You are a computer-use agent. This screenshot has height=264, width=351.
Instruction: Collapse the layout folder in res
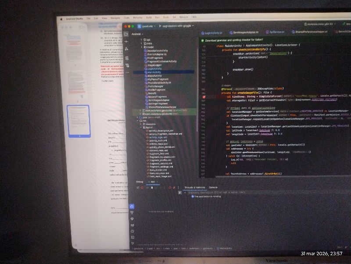tap(141, 127)
